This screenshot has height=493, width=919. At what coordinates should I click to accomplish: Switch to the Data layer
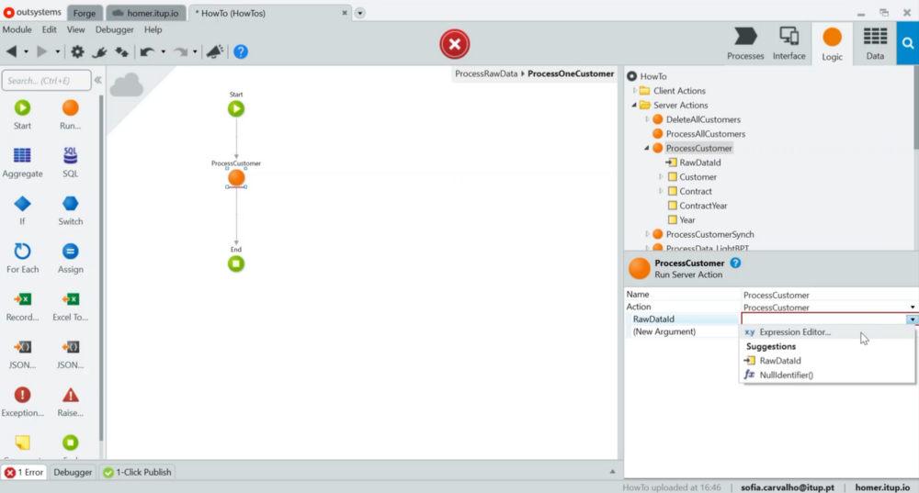tap(875, 43)
